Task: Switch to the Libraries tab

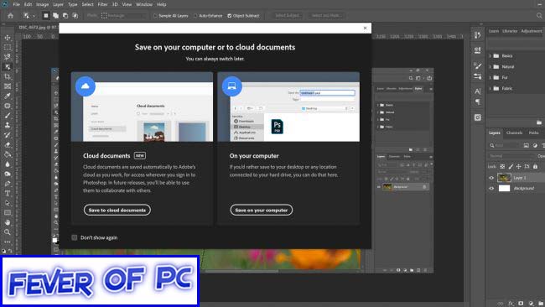Action: tap(510, 31)
